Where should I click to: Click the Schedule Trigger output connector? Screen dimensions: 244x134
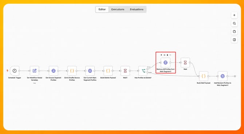(19, 71)
